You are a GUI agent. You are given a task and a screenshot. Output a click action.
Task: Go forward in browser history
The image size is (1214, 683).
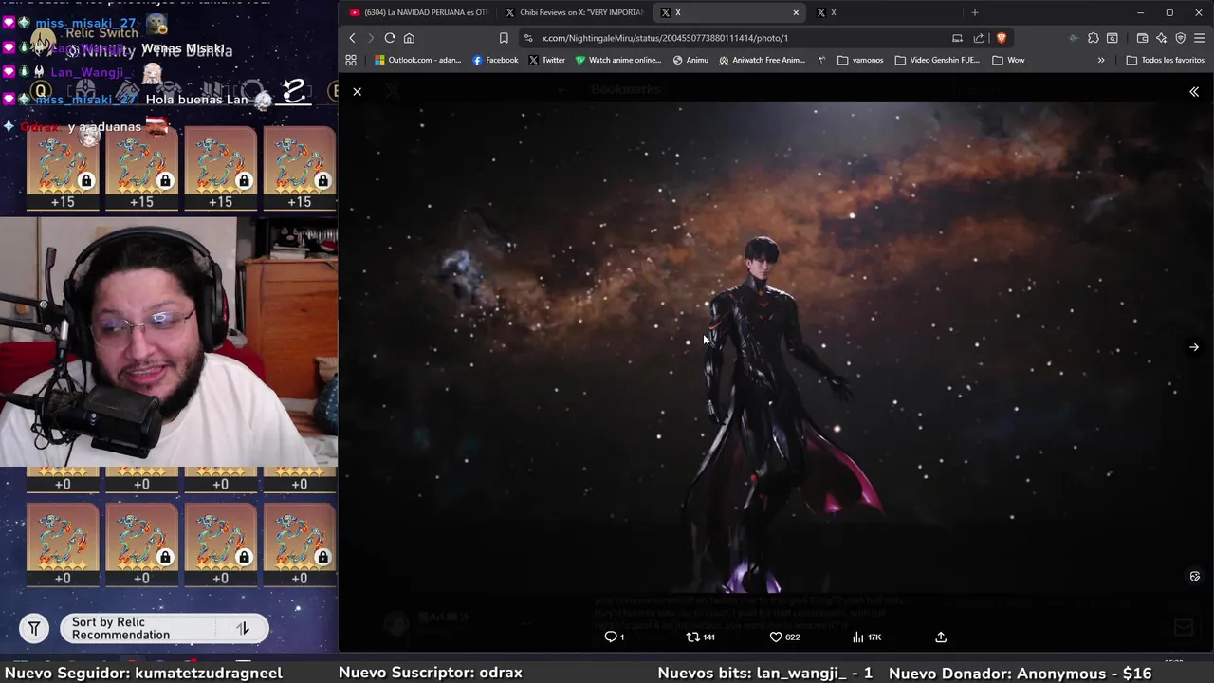[370, 38]
